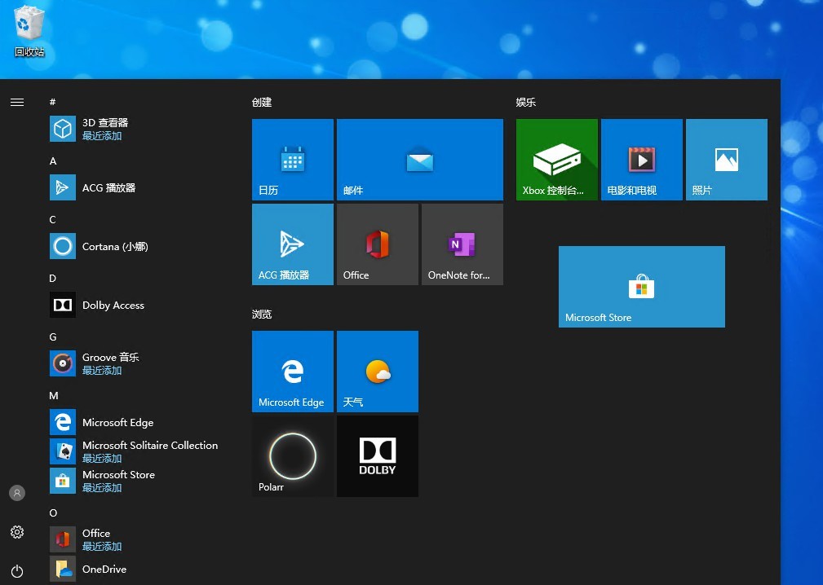Click the user account icon in sidebar
The image size is (823, 585).
pos(17,493)
